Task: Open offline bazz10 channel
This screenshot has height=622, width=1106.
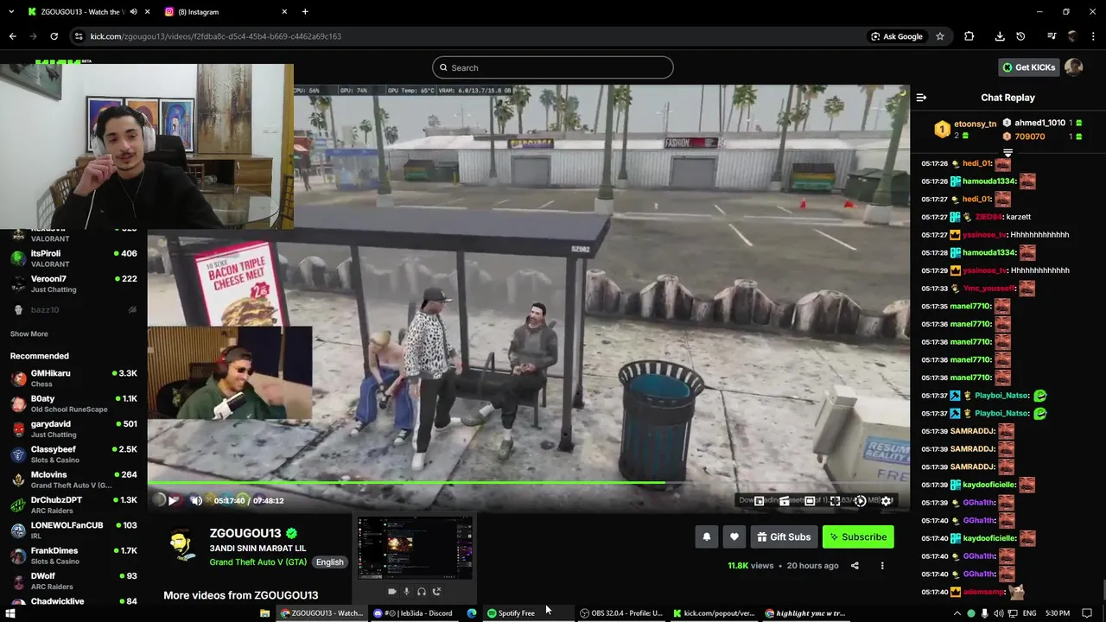Action: [x=73, y=309]
